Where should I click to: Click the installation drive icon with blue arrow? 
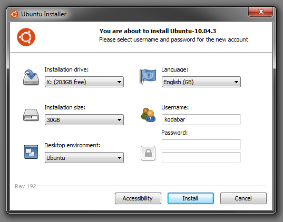[x=31, y=77]
